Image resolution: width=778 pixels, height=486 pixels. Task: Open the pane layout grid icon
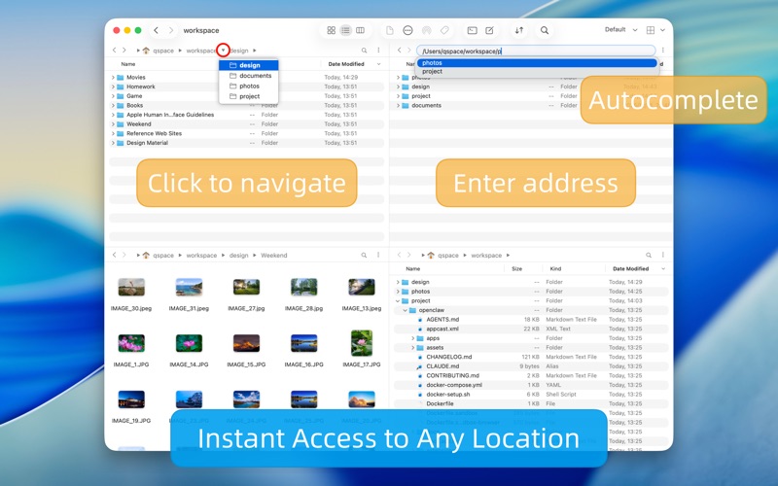coord(651,30)
